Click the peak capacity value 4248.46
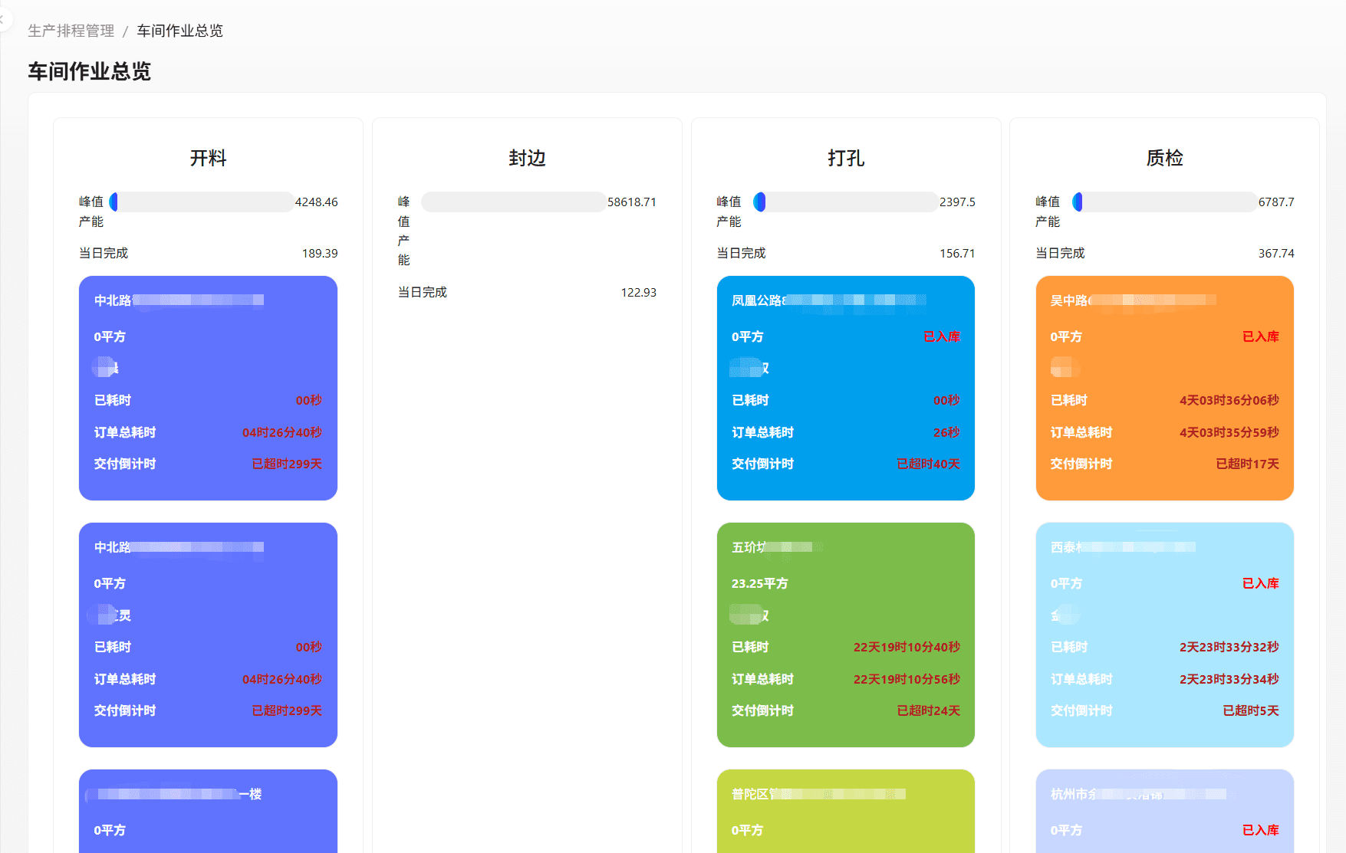 coord(317,202)
